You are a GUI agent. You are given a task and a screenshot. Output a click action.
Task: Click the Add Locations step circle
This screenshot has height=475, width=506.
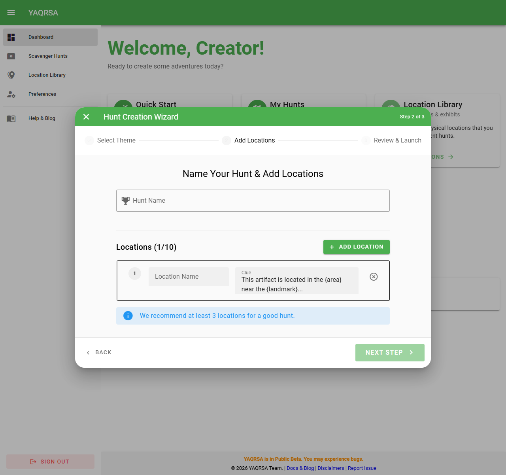tap(227, 141)
